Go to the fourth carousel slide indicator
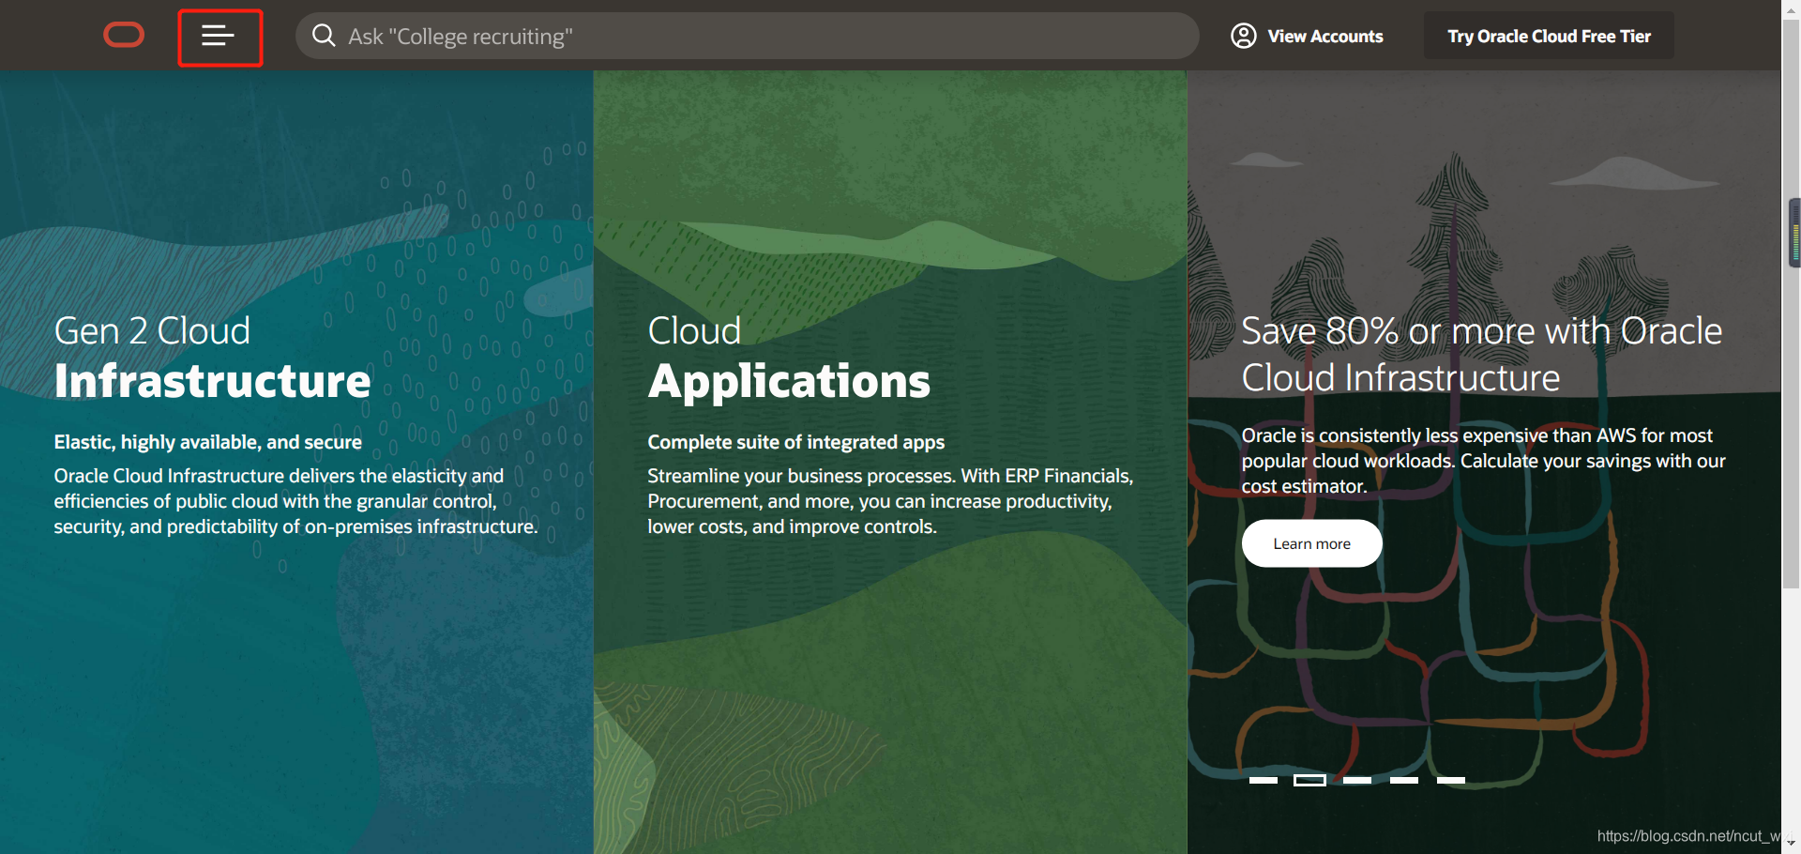 (1404, 780)
